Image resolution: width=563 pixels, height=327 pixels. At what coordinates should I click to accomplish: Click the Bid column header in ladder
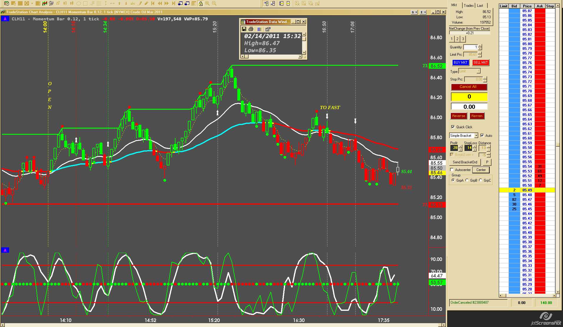point(514,6)
